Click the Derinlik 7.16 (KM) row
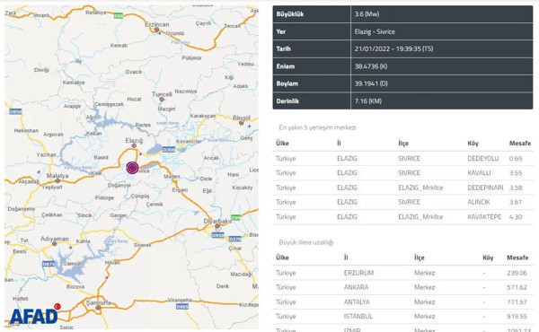The height and width of the screenshot is (332, 539). click(x=402, y=100)
